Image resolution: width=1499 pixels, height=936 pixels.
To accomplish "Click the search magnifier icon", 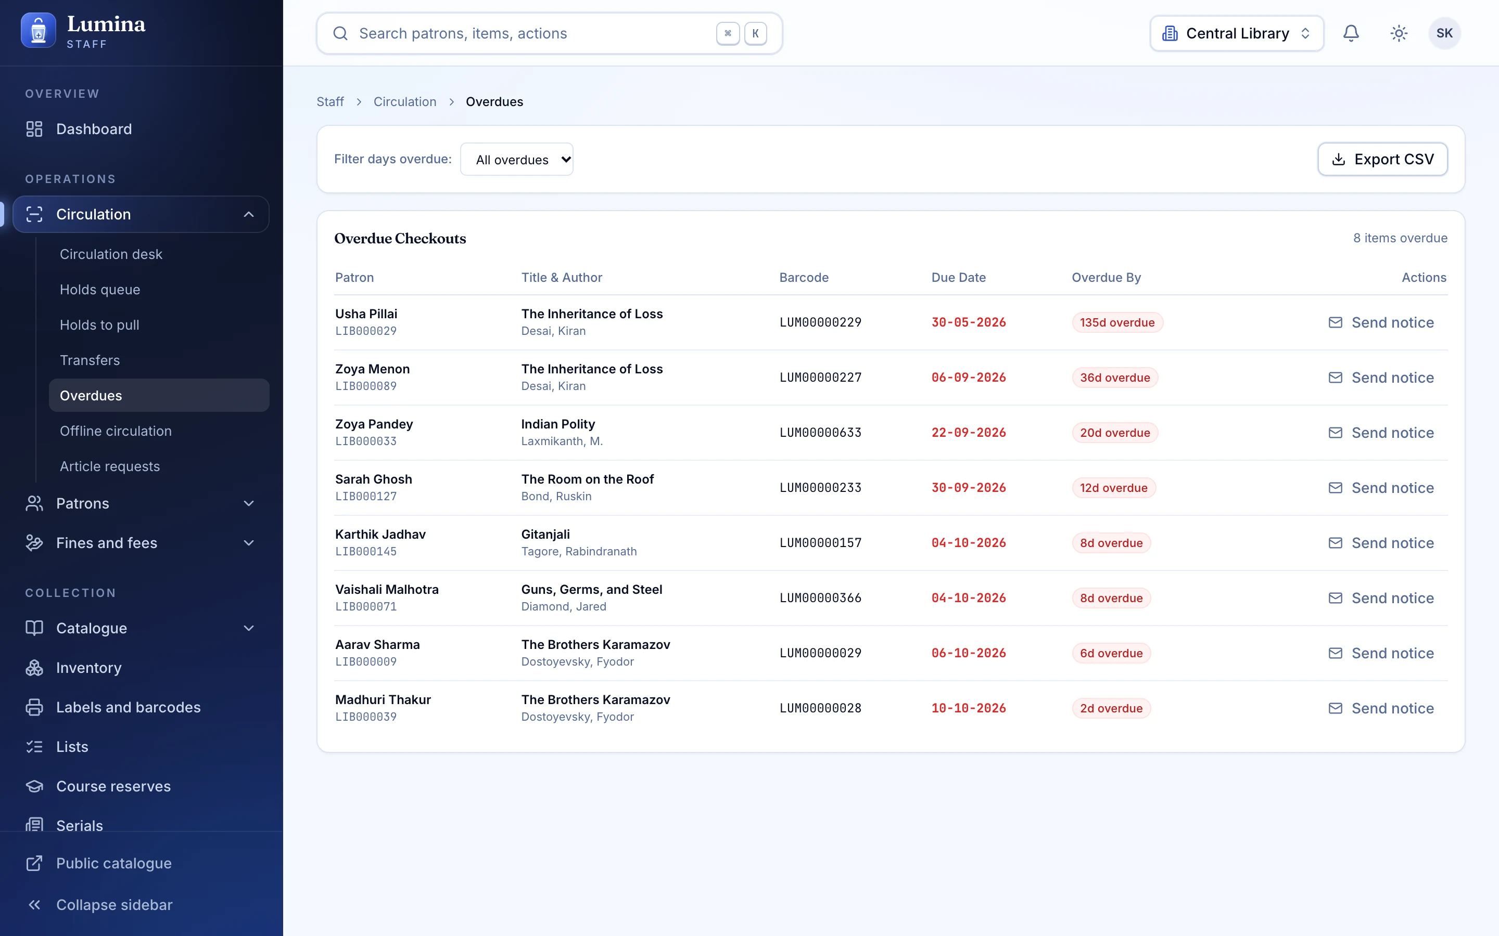I will (340, 33).
